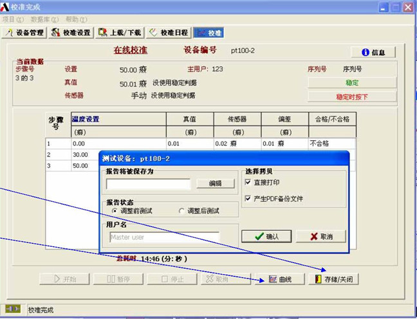Click the disabled 停止 stop button
Viewport: 417px width, 319px height.
coord(172,279)
